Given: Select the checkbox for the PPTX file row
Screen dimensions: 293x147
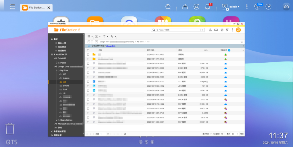Looking at the screenshot, I should (88, 113).
